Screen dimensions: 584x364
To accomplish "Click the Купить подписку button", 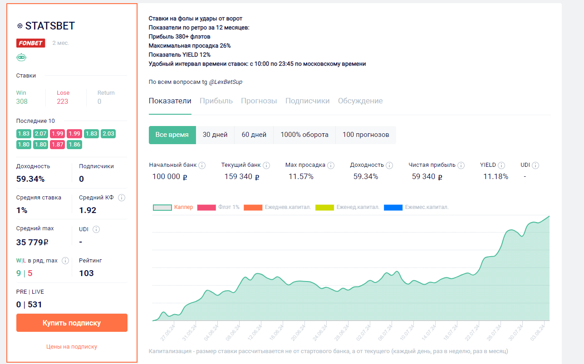I will point(72,323).
